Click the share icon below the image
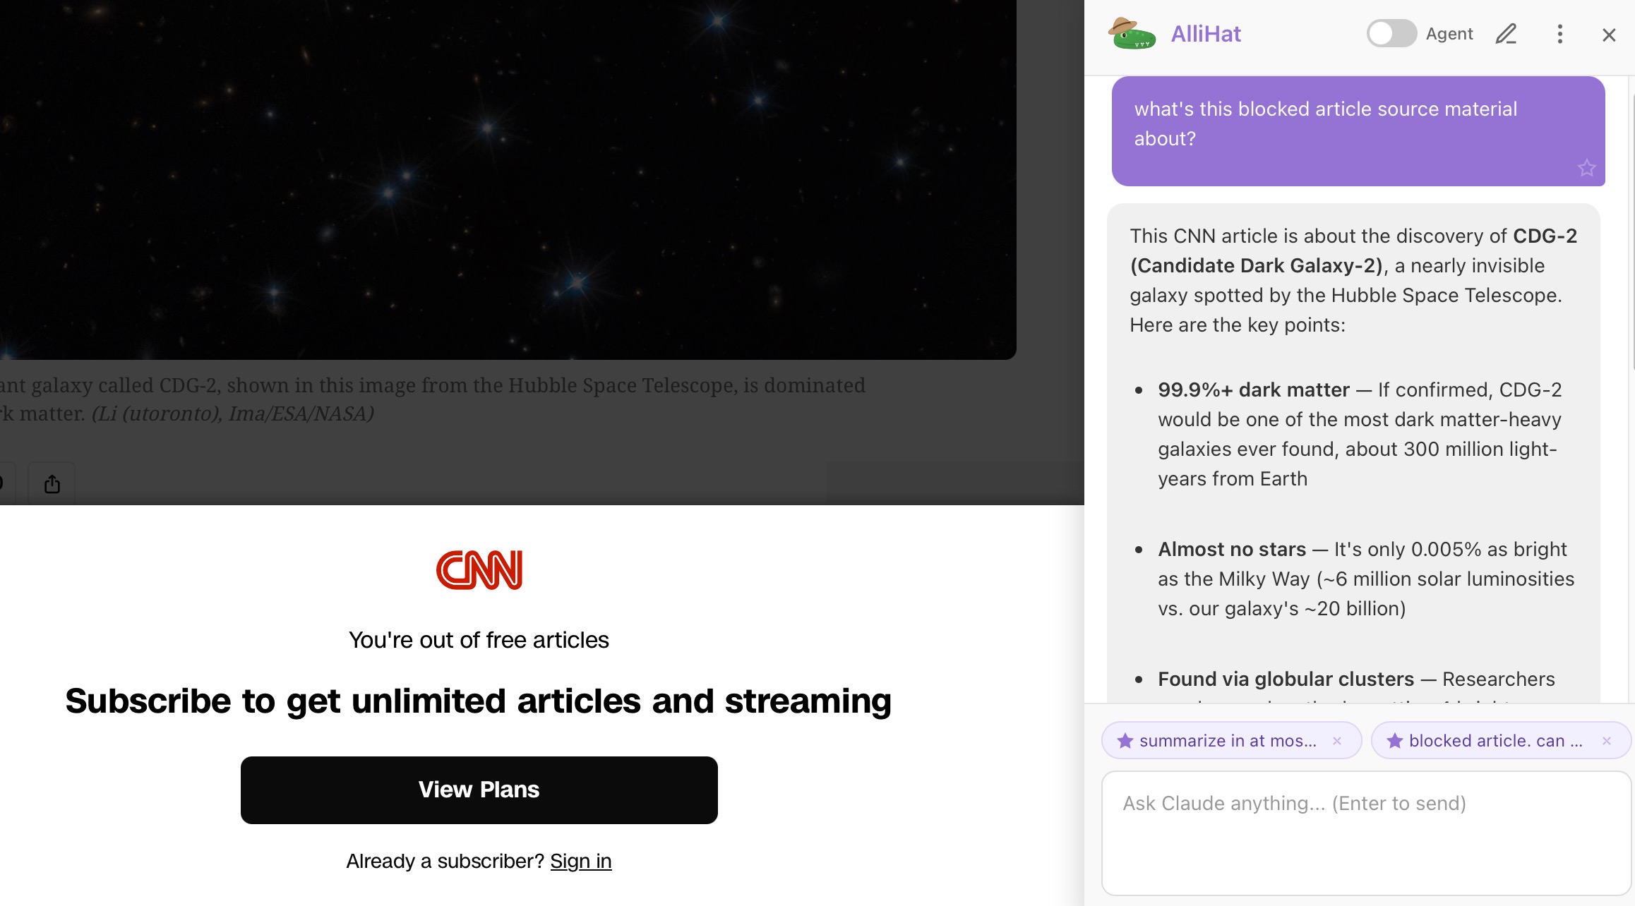The width and height of the screenshot is (1635, 906). pos(52,484)
